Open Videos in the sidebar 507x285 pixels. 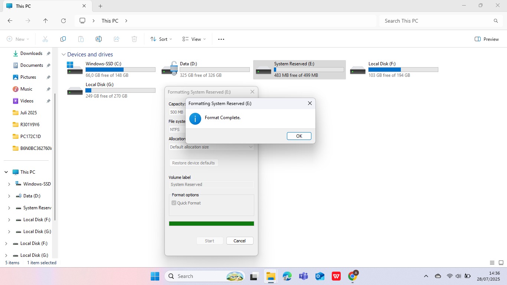pos(27,101)
